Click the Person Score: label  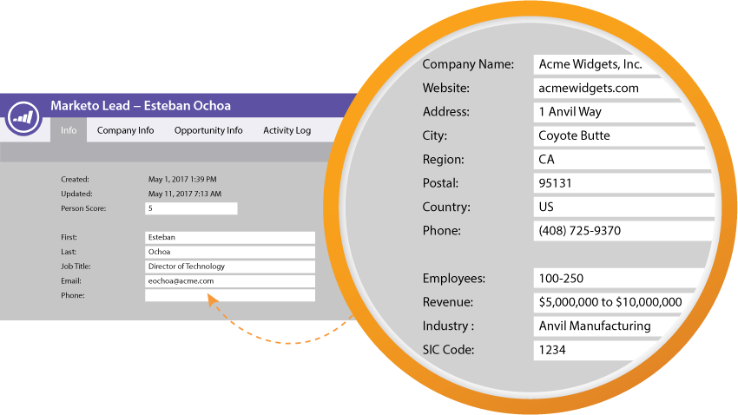tap(83, 208)
